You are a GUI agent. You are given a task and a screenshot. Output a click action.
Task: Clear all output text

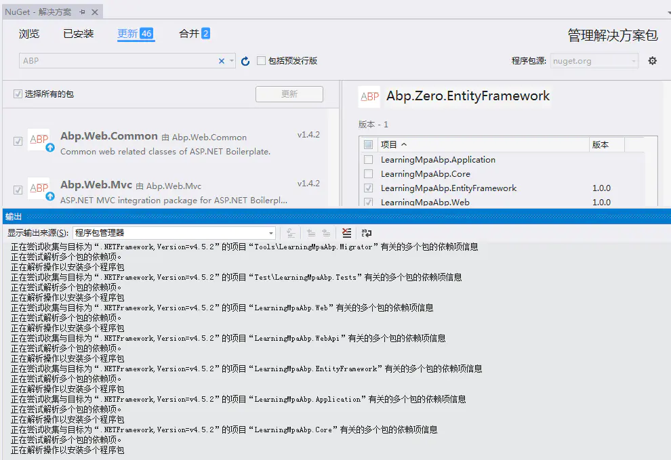point(346,233)
